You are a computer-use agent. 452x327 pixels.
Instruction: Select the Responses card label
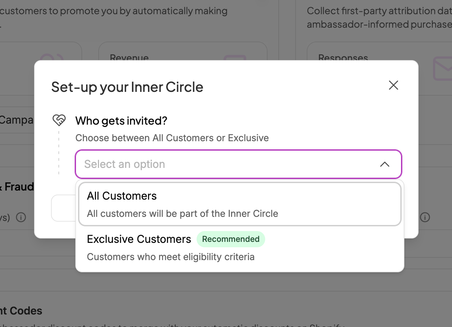click(343, 58)
